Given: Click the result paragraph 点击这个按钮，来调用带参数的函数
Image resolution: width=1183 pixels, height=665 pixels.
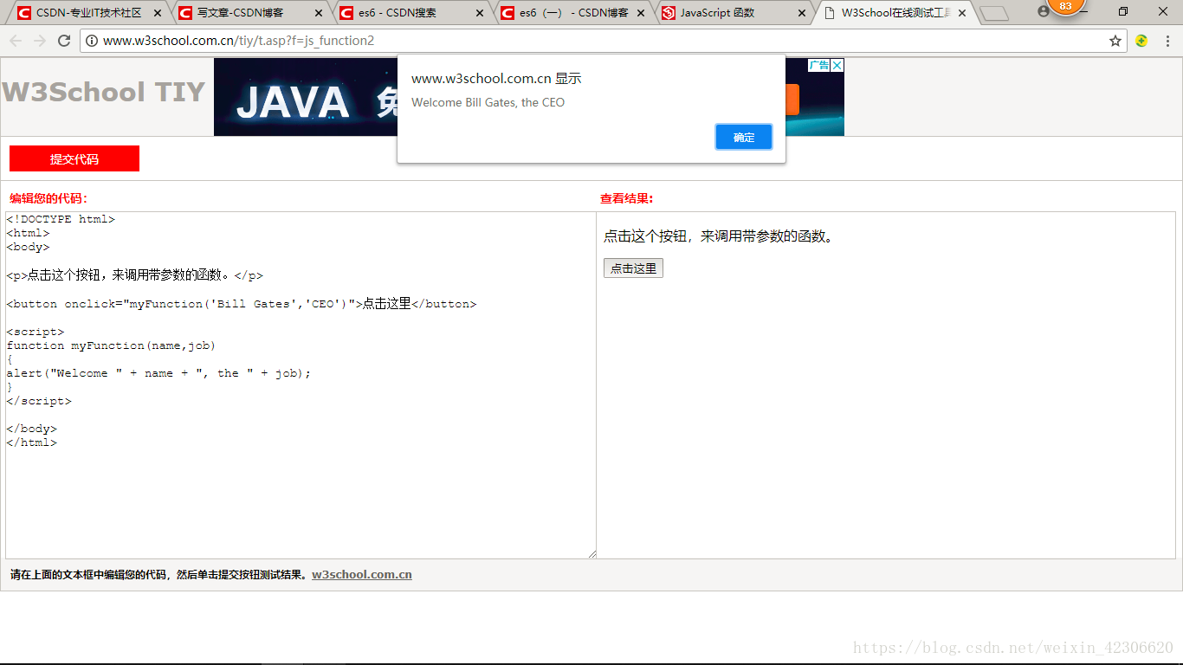Looking at the screenshot, I should click(x=721, y=236).
